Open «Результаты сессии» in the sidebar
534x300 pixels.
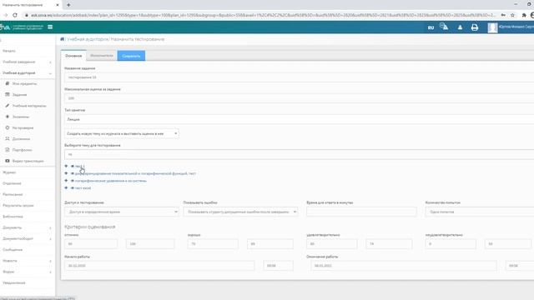click(x=18, y=206)
